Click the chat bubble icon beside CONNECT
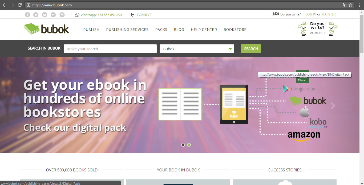Image resolution: width=364 pixels, height=185 pixels. 133,15
